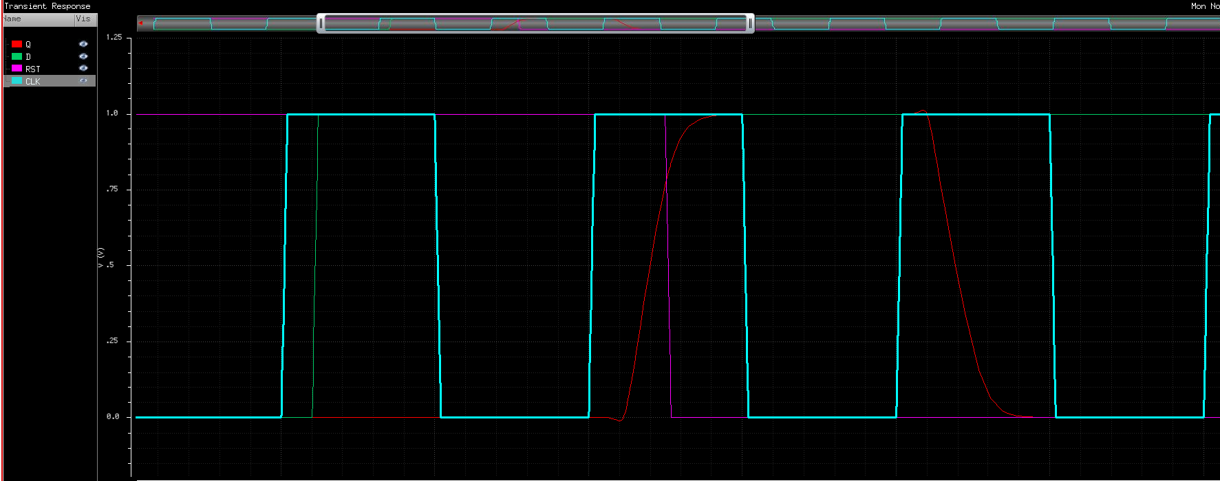This screenshot has width=1220, height=481.
Task: Click the red arrow at overview strip start
Action: 141,23
